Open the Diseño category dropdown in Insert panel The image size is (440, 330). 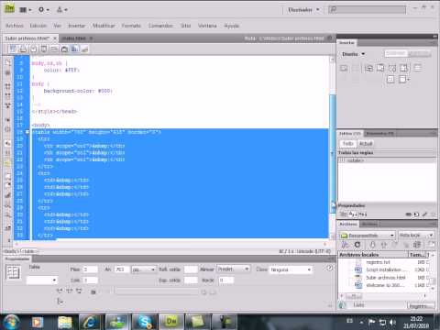(354, 54)
